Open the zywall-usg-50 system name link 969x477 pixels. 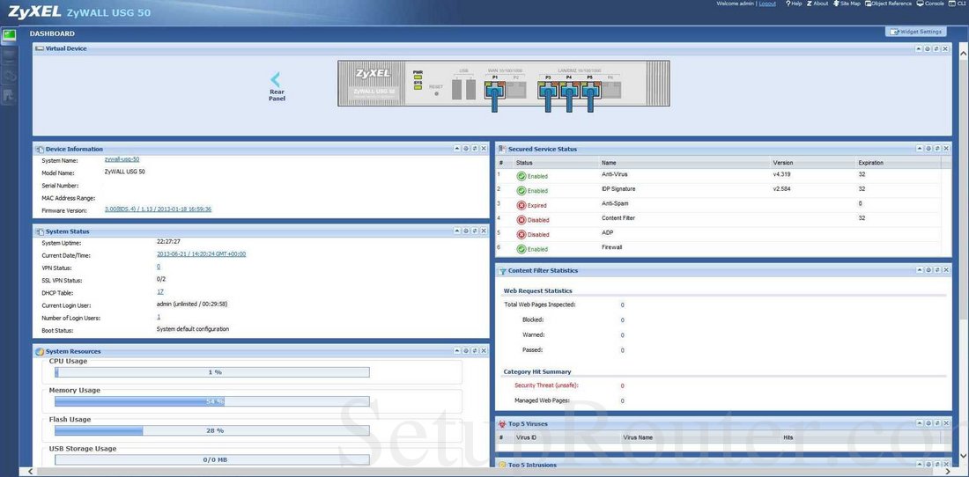(122, 159)
